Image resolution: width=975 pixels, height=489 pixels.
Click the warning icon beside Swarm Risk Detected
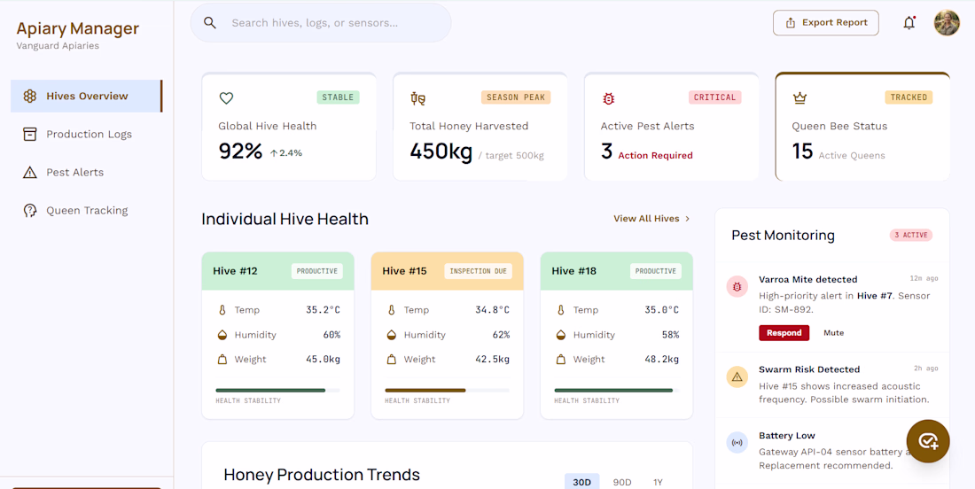tap(737, 376)
